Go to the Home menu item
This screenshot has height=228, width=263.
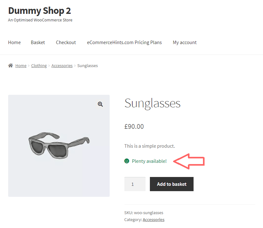(x=14, y=42)
